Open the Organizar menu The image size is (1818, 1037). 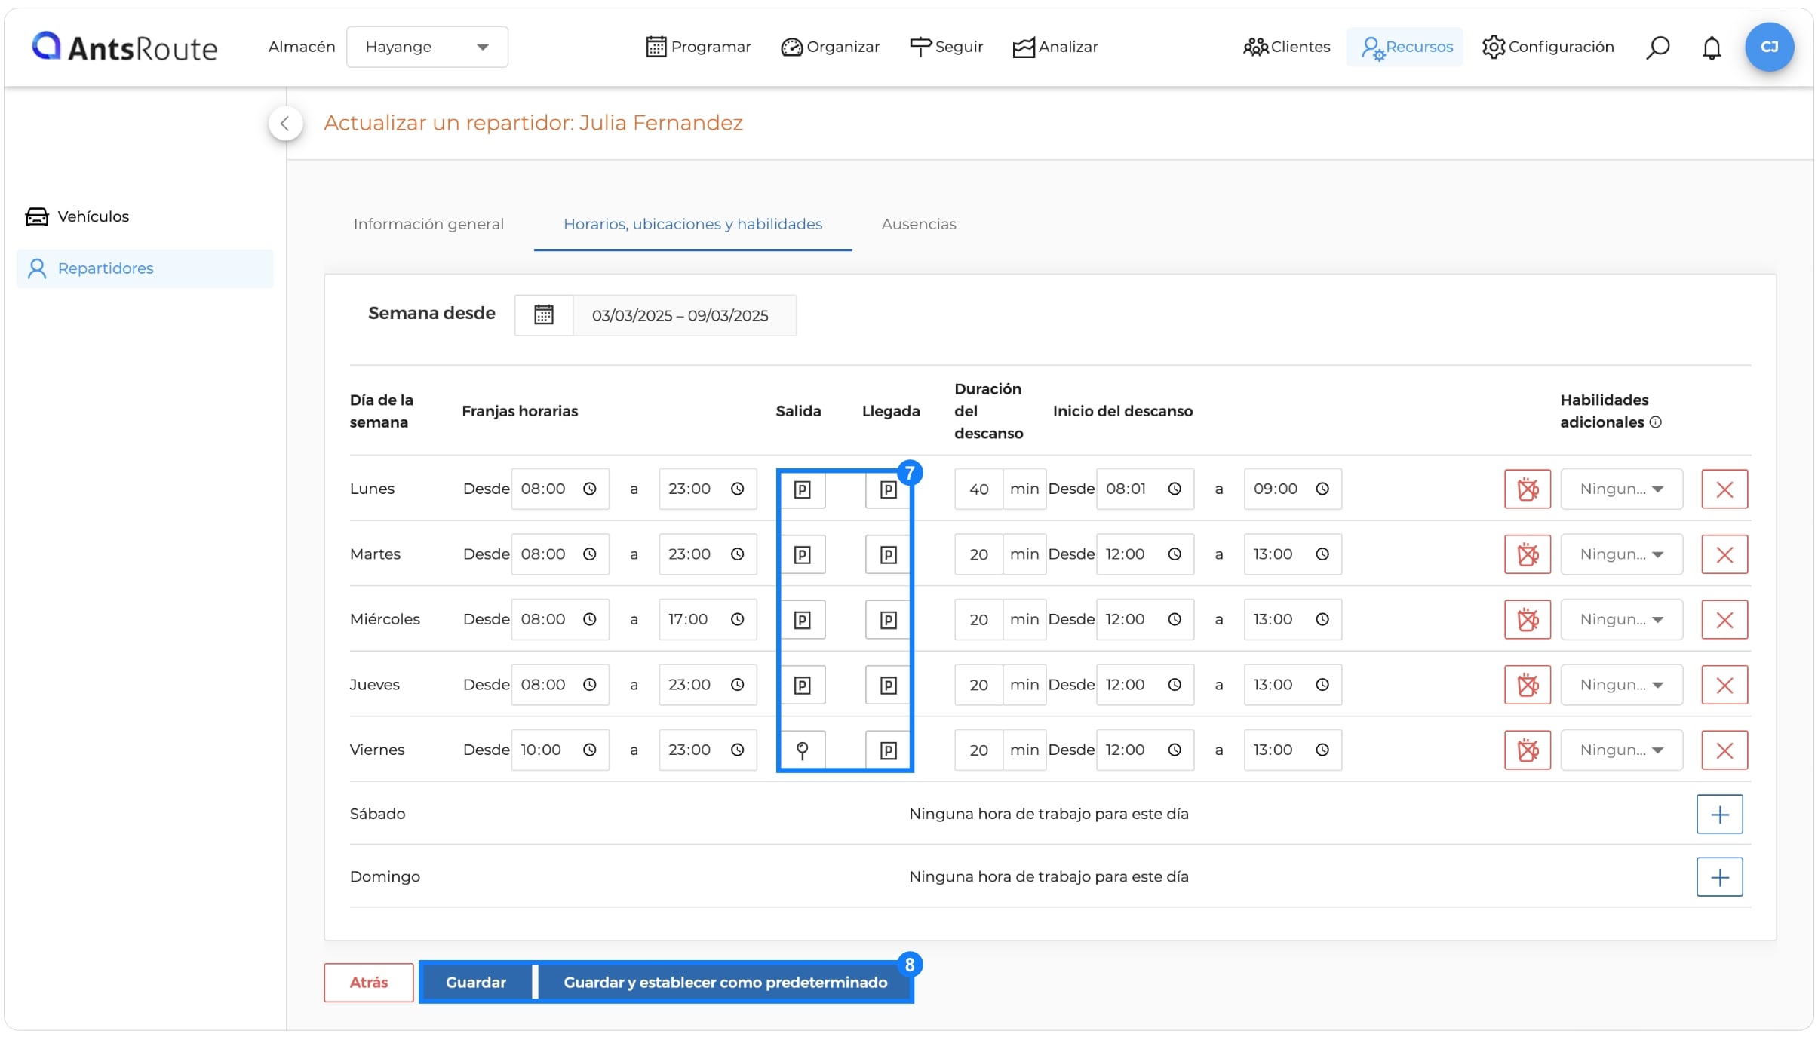830,47
